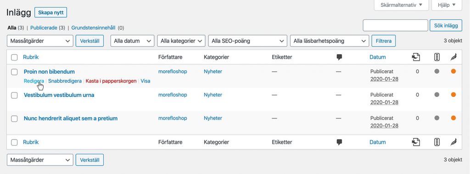Click date 2020-01-28 in Proin non bibendum row

[x=384, y=79]
